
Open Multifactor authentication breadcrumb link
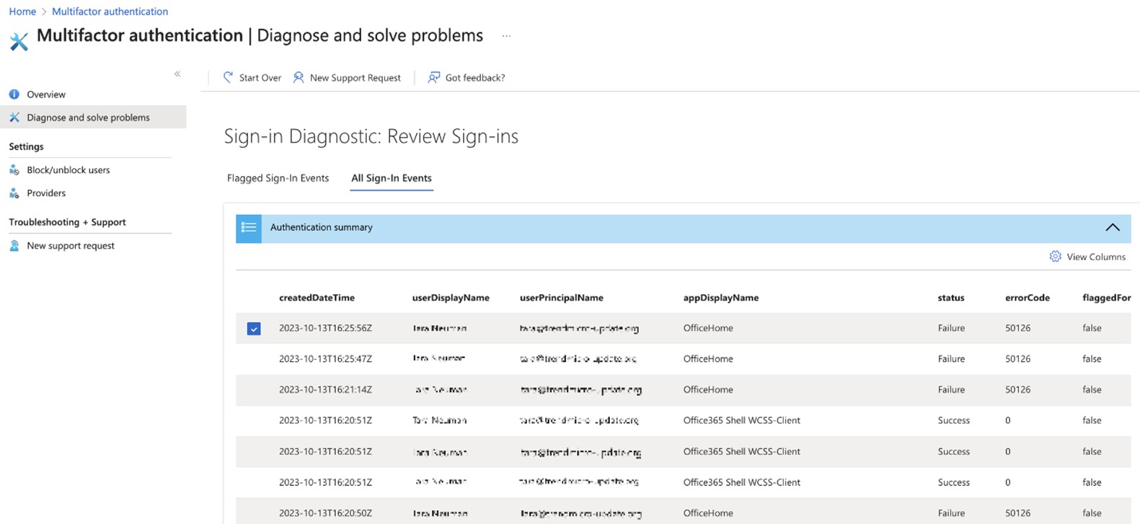(110, 12)
